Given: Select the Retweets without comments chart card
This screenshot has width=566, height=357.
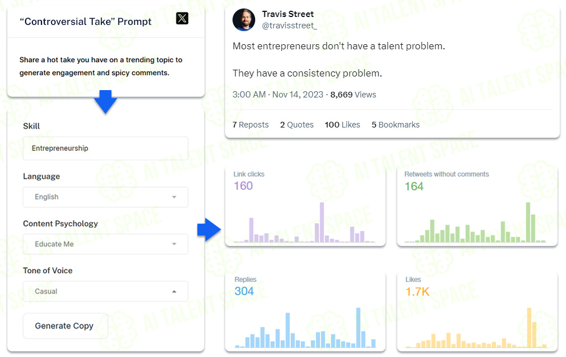Looking at the screenshot, I should [477, 206].
